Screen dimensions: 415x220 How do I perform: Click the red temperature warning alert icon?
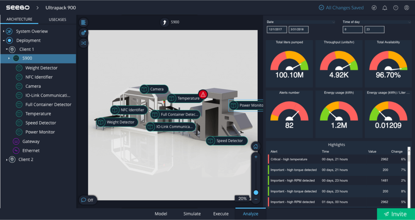203,94
